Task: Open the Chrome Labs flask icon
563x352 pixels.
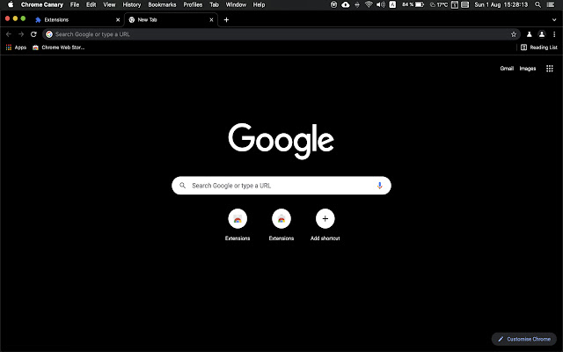Action: [x=529, y=34]
